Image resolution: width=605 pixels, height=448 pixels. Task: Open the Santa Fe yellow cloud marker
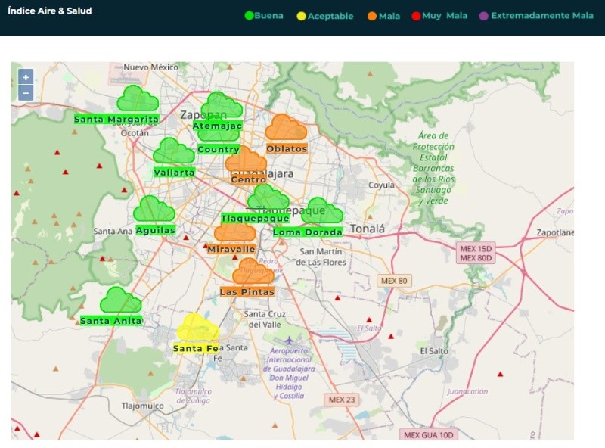(x=198, y=328)
